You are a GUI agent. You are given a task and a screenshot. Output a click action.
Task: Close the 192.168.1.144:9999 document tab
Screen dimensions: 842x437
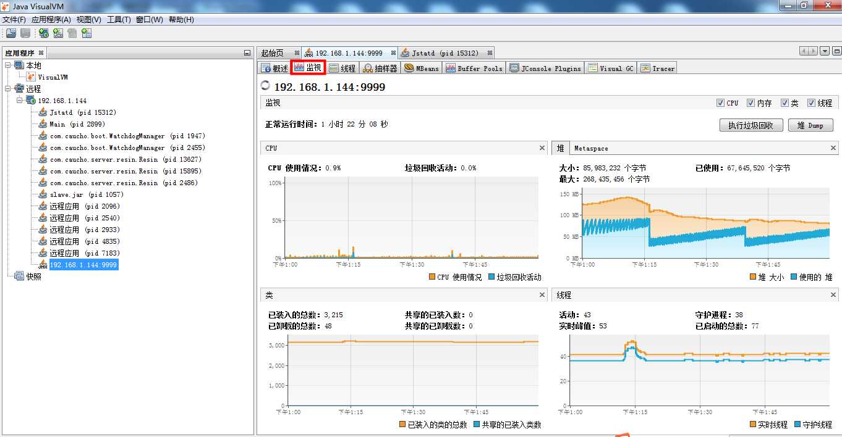(392, 53)
